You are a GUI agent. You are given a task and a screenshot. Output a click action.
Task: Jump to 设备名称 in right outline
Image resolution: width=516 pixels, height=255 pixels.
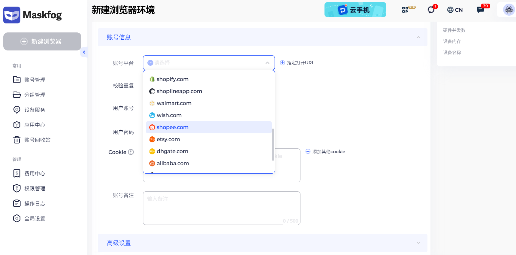click(452, 53)
